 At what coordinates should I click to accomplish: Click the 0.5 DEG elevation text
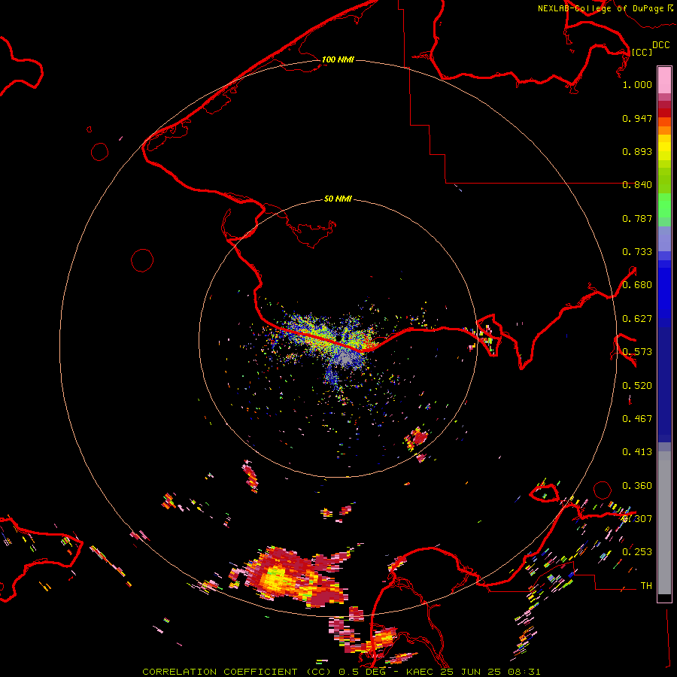(366, 672)
